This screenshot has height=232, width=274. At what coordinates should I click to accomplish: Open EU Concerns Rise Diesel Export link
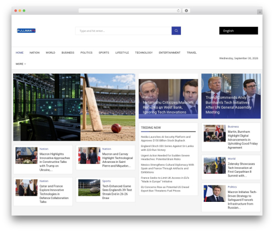(165, 189)
